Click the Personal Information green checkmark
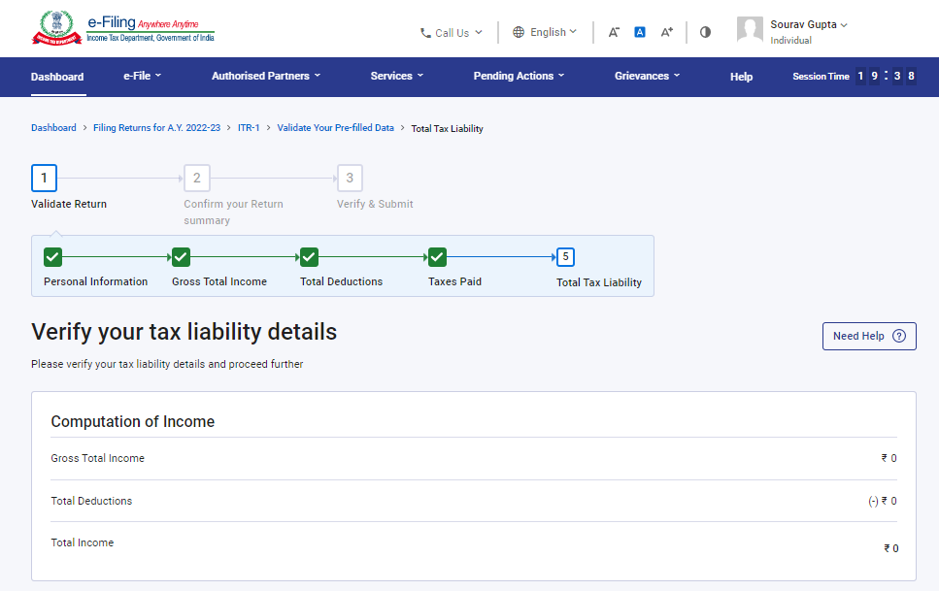The width and height of the screenshot is (939, 591). point(52,257)
